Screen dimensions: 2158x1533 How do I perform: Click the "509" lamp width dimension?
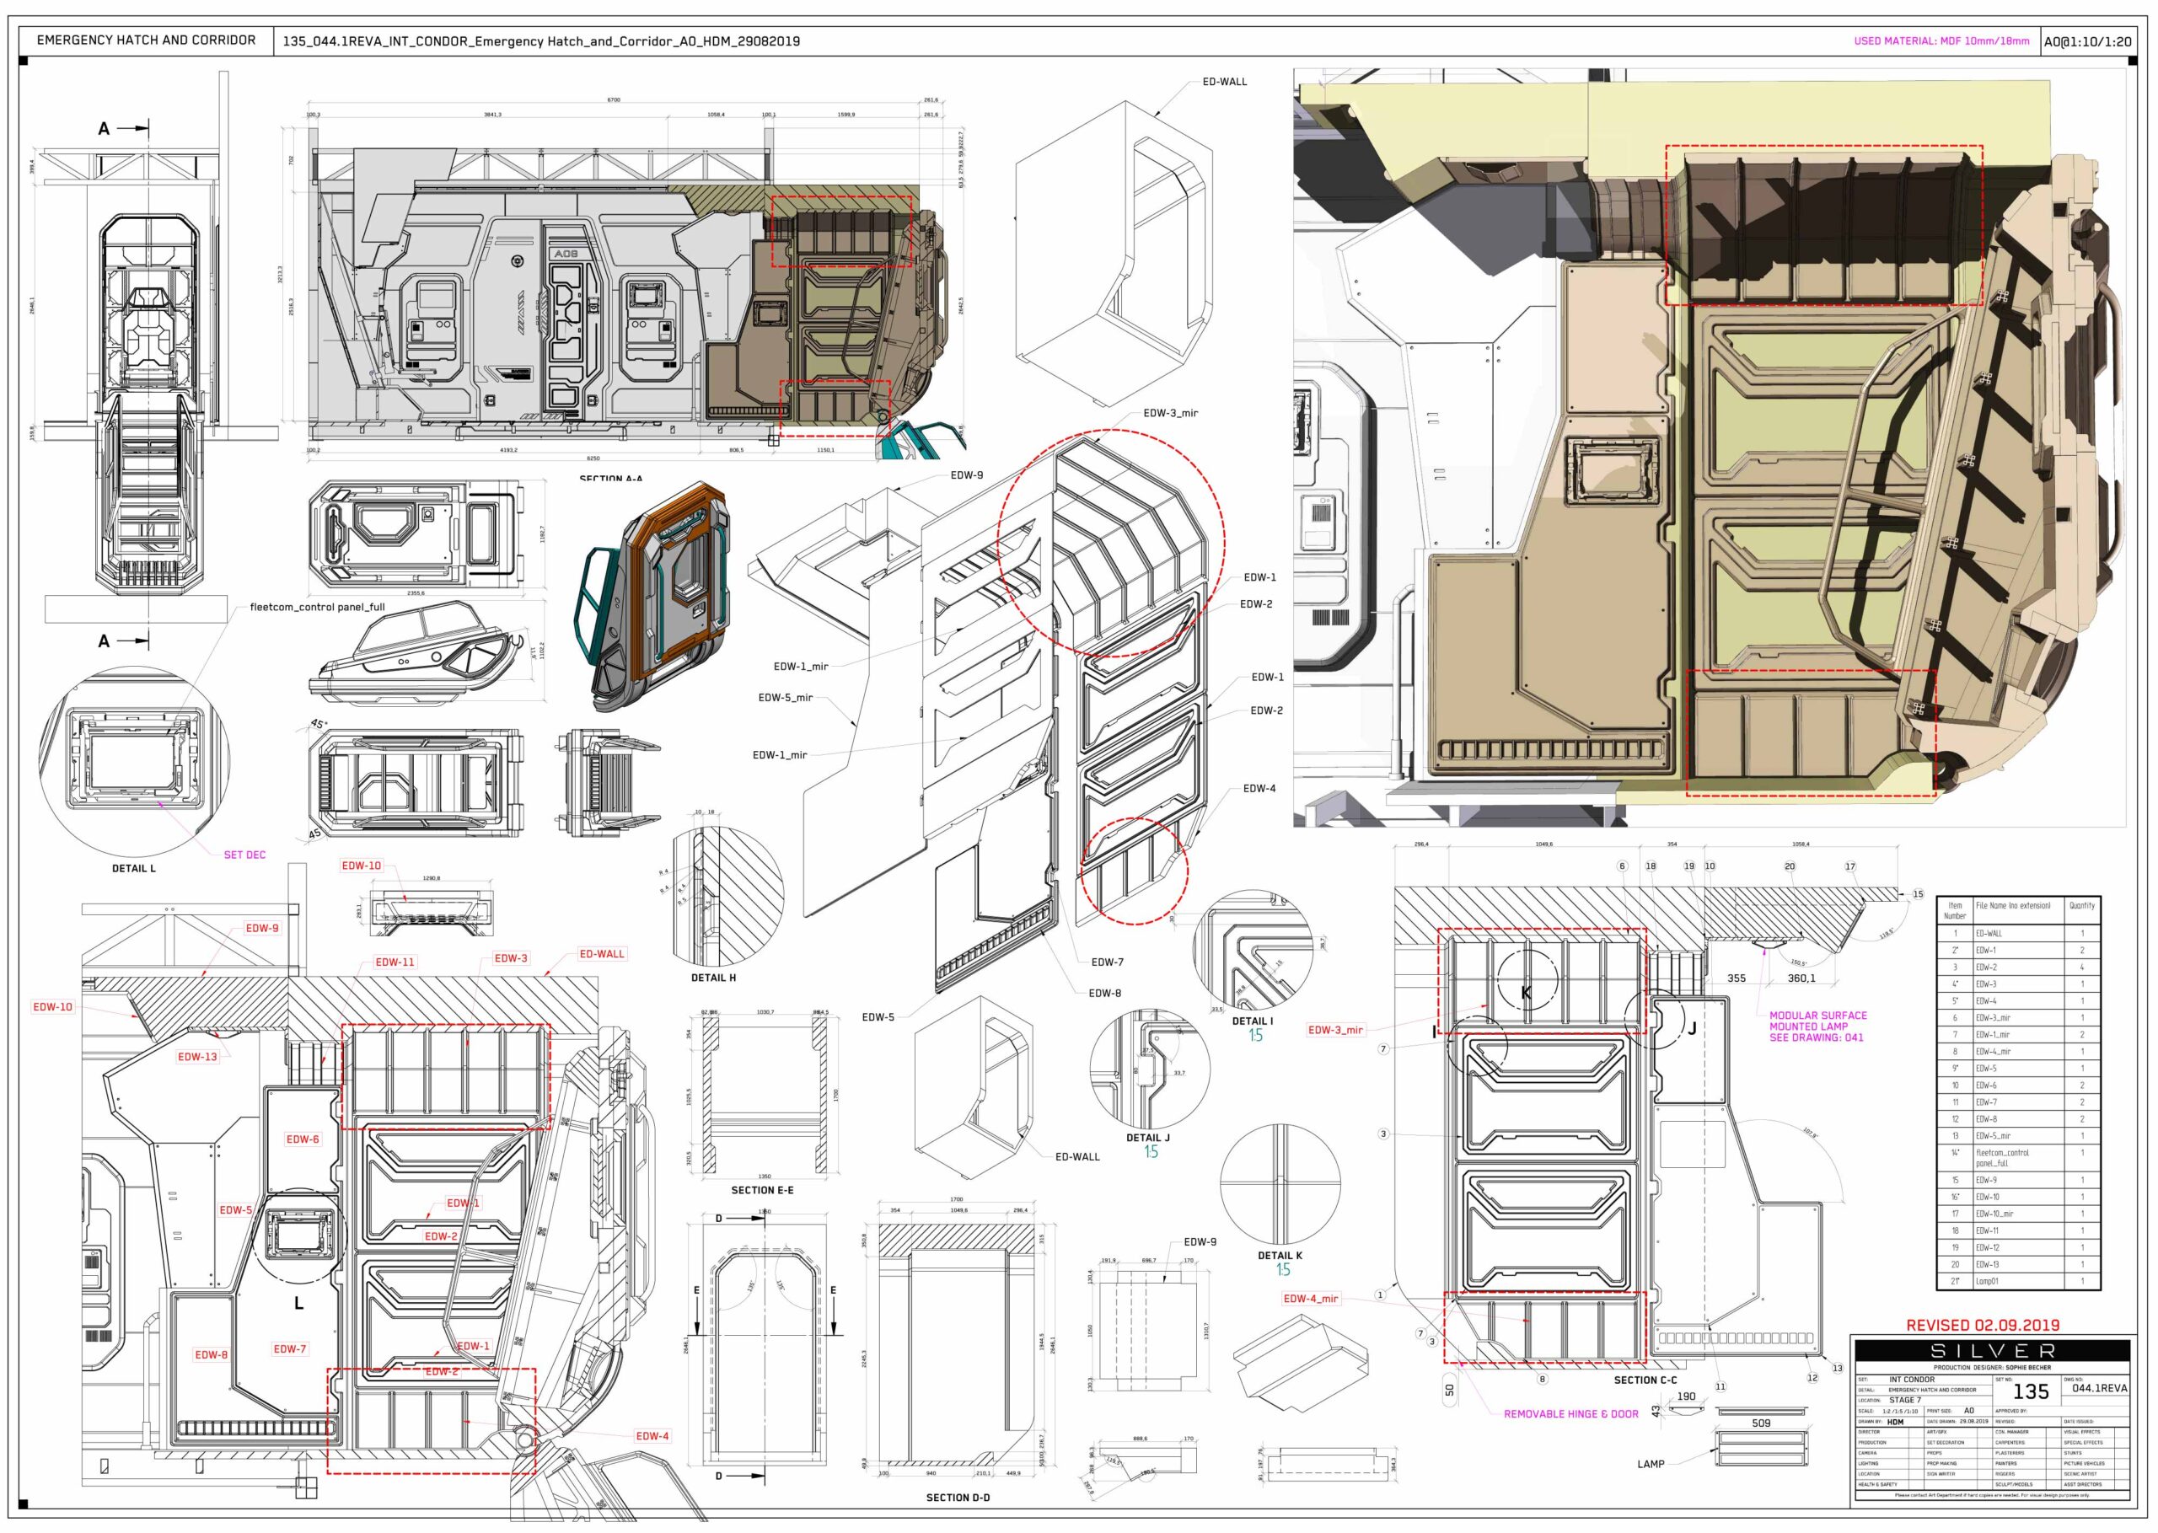(1762, 1423)
